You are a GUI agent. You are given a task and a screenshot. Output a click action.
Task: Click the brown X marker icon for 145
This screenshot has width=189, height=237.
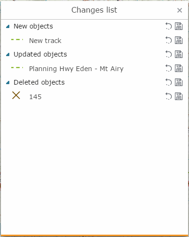[x=16, y=95]
